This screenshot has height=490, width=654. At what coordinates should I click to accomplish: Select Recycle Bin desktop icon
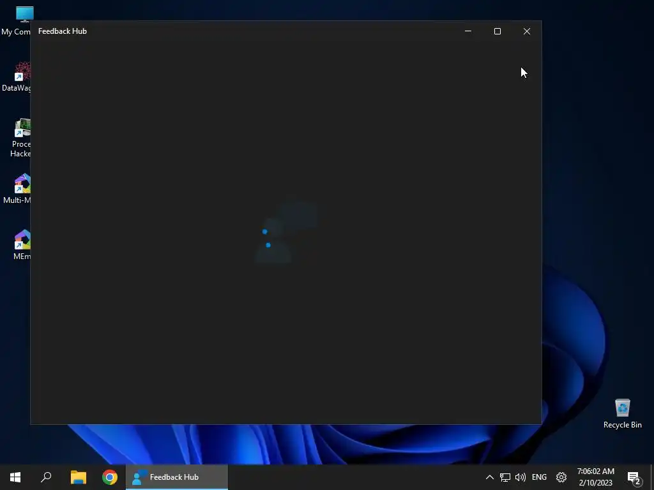click(x=622, y=413)
